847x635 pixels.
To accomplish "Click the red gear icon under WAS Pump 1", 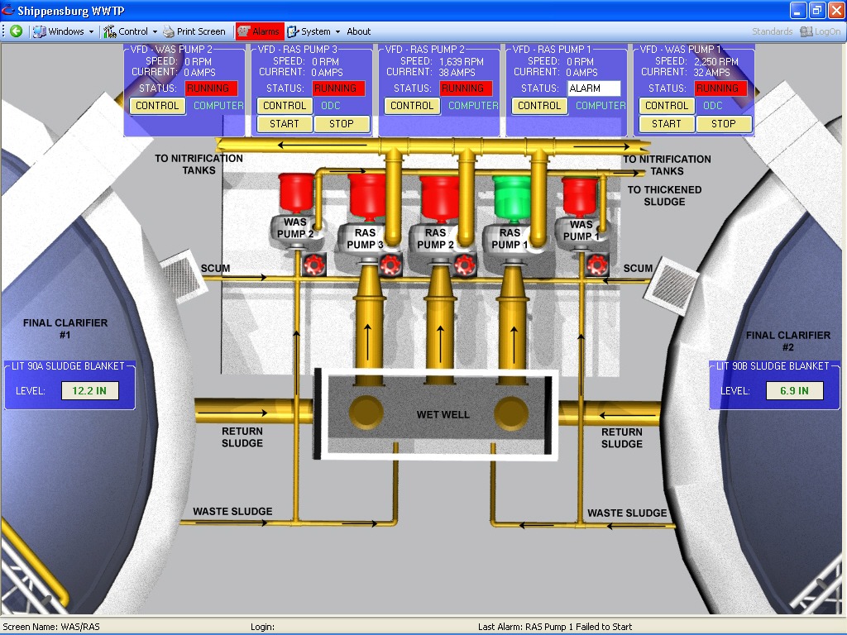I will tap(596, 265).
